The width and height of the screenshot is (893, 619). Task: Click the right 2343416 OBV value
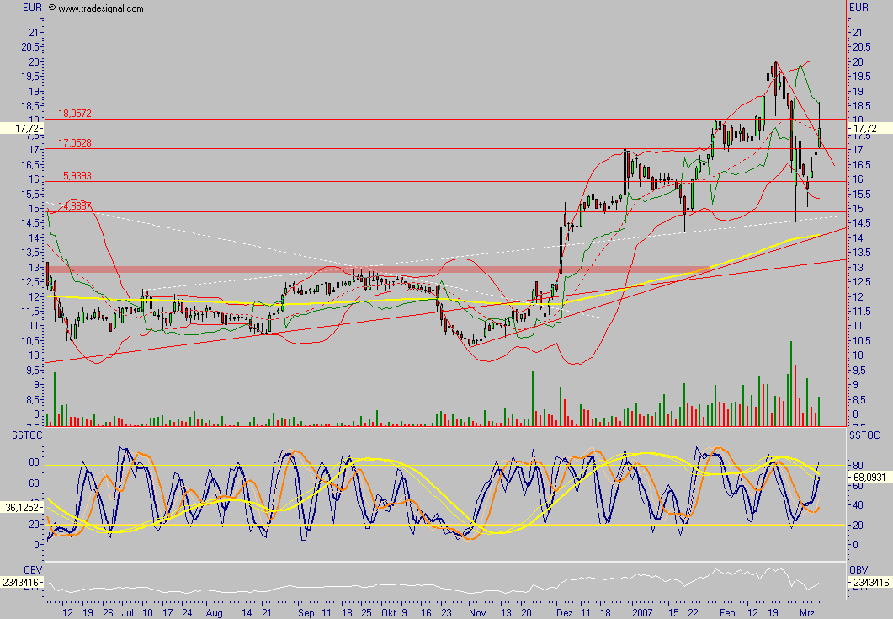click(869, 582)
